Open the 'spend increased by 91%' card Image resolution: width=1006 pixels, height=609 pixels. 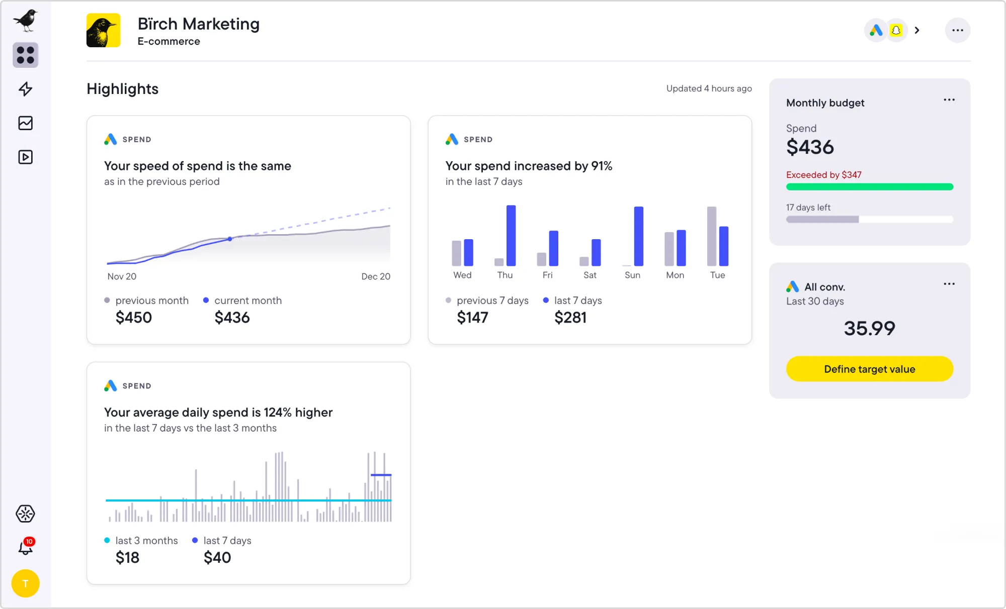[528, 166]
